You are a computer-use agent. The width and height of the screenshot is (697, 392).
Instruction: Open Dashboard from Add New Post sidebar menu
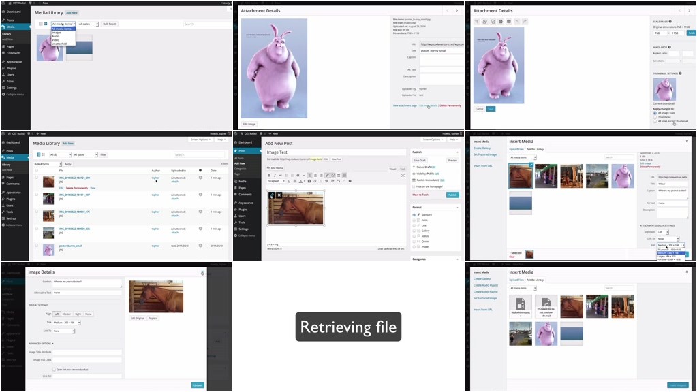(x=245, y=142)
